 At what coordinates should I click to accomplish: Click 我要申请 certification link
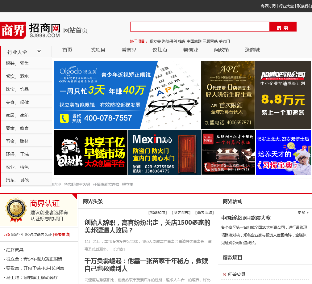(62, 234)
